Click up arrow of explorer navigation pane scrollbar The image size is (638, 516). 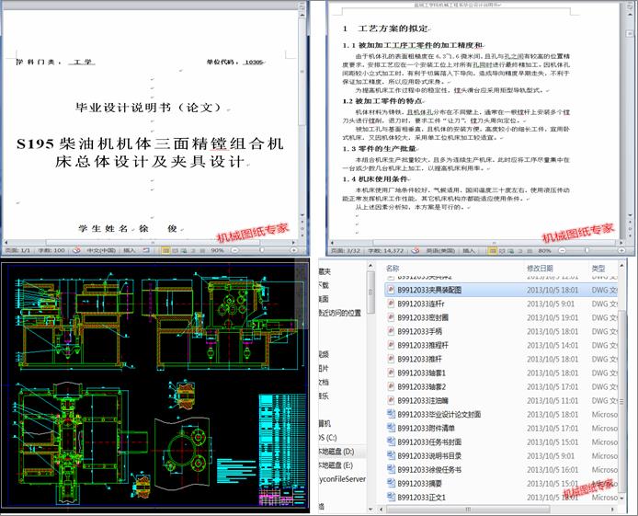[x=370, y=266]
